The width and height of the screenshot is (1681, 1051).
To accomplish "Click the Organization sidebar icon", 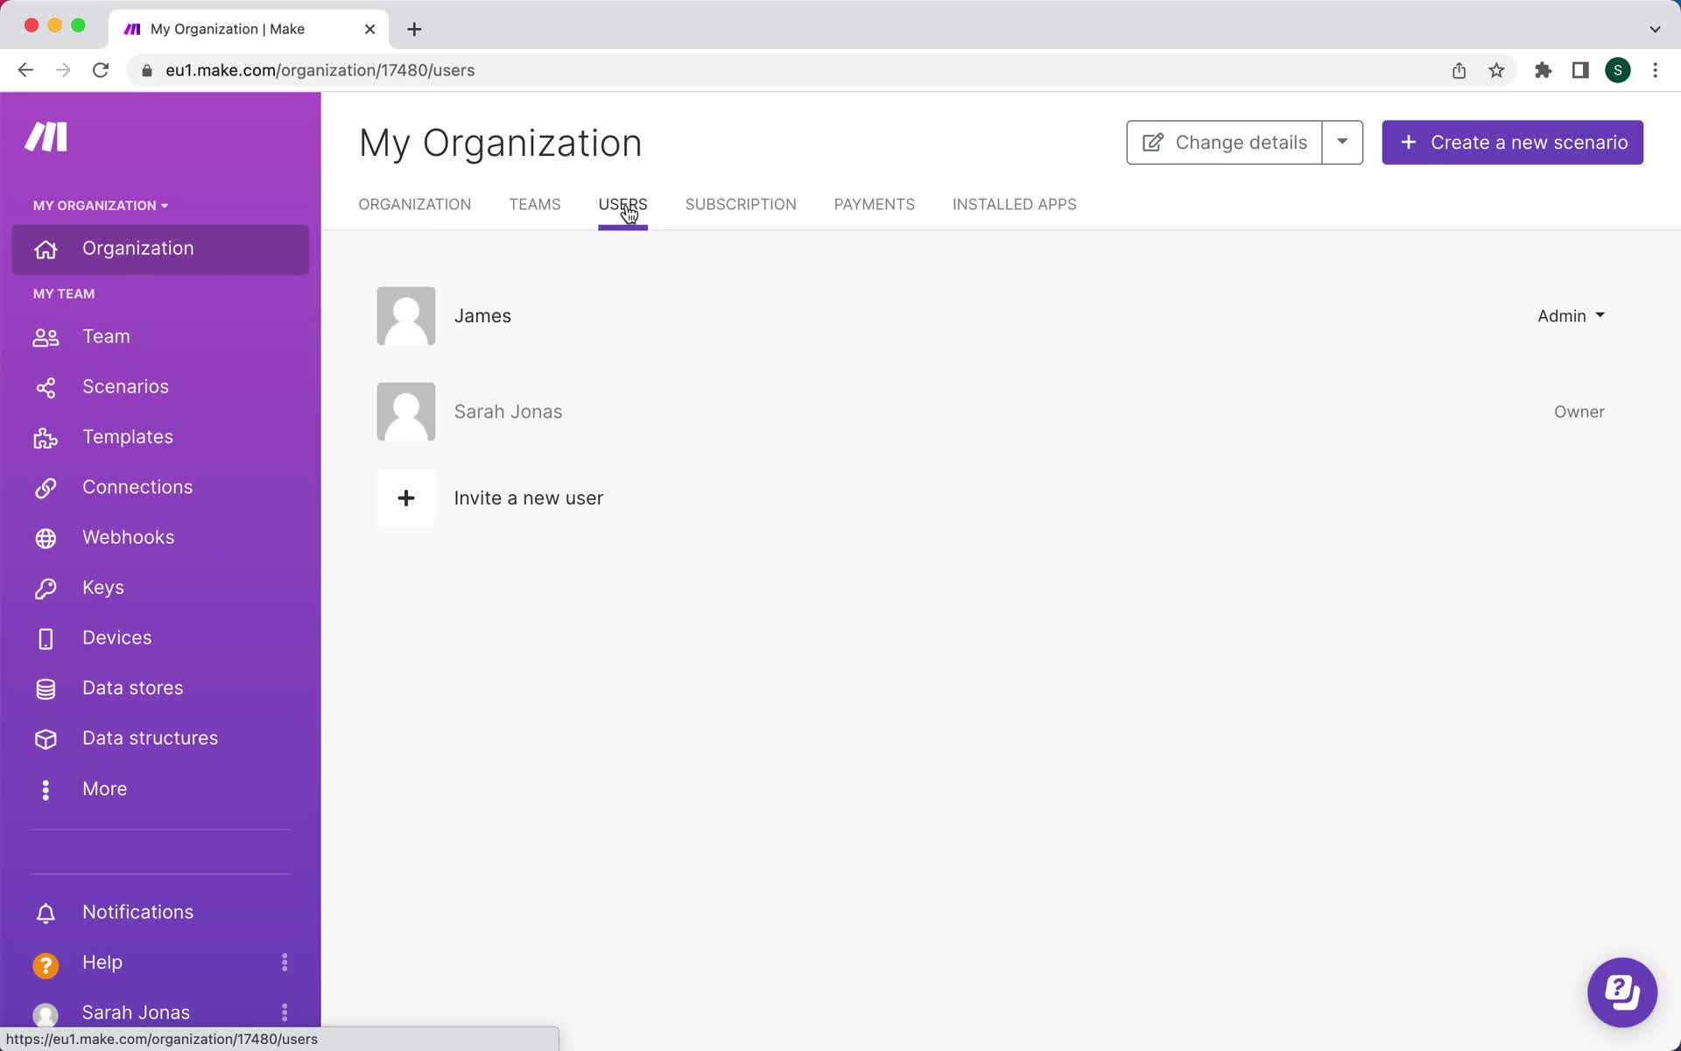I will 45,248.
